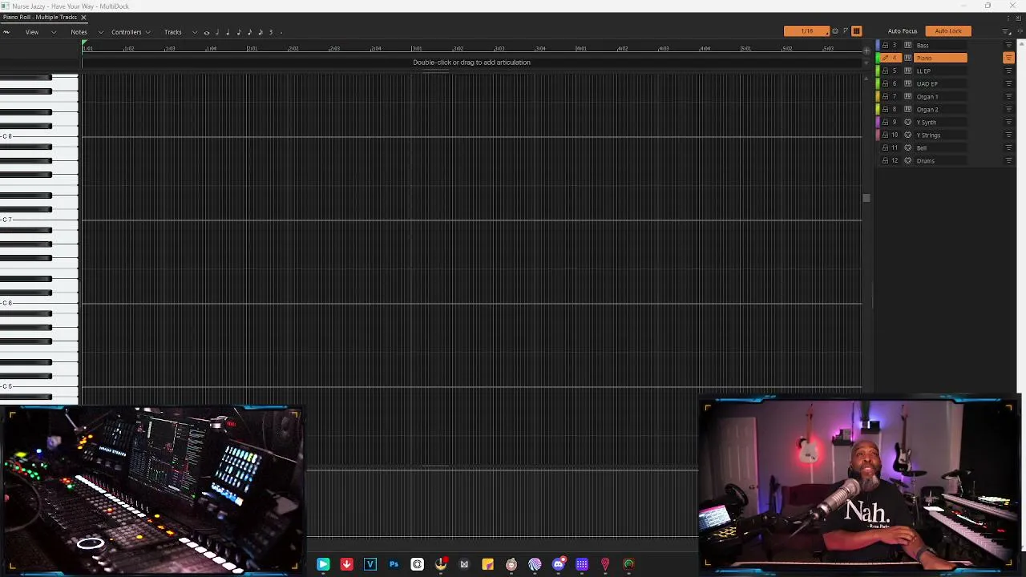Expand the Controllers menu dropdown arrow
Image resolution: width=1026 pixels, height=577 pixels.
pos(147,32)
